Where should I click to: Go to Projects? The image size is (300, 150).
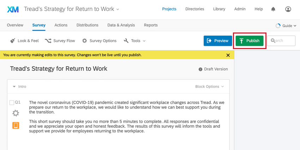pos(169,9)
